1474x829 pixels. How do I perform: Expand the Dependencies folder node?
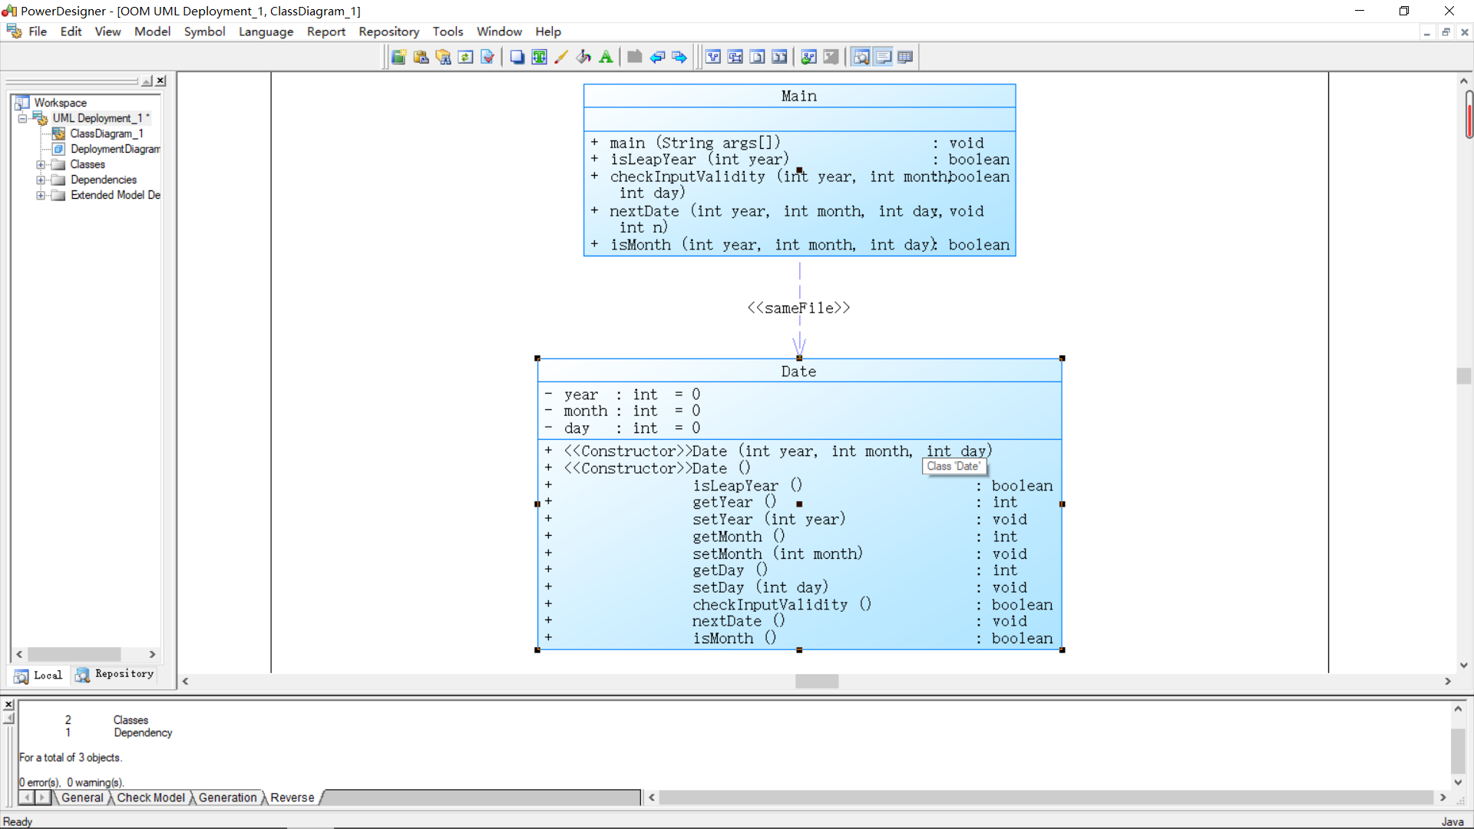(x=41, y=180)
